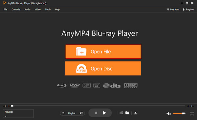Open the Controls menu
Viewport: 197px width, 120px height.
[x=16, y=10]
